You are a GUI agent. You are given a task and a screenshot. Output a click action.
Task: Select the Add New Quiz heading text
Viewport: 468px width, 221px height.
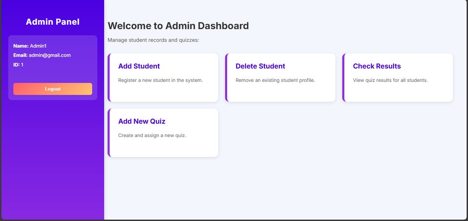pos(141,121)
